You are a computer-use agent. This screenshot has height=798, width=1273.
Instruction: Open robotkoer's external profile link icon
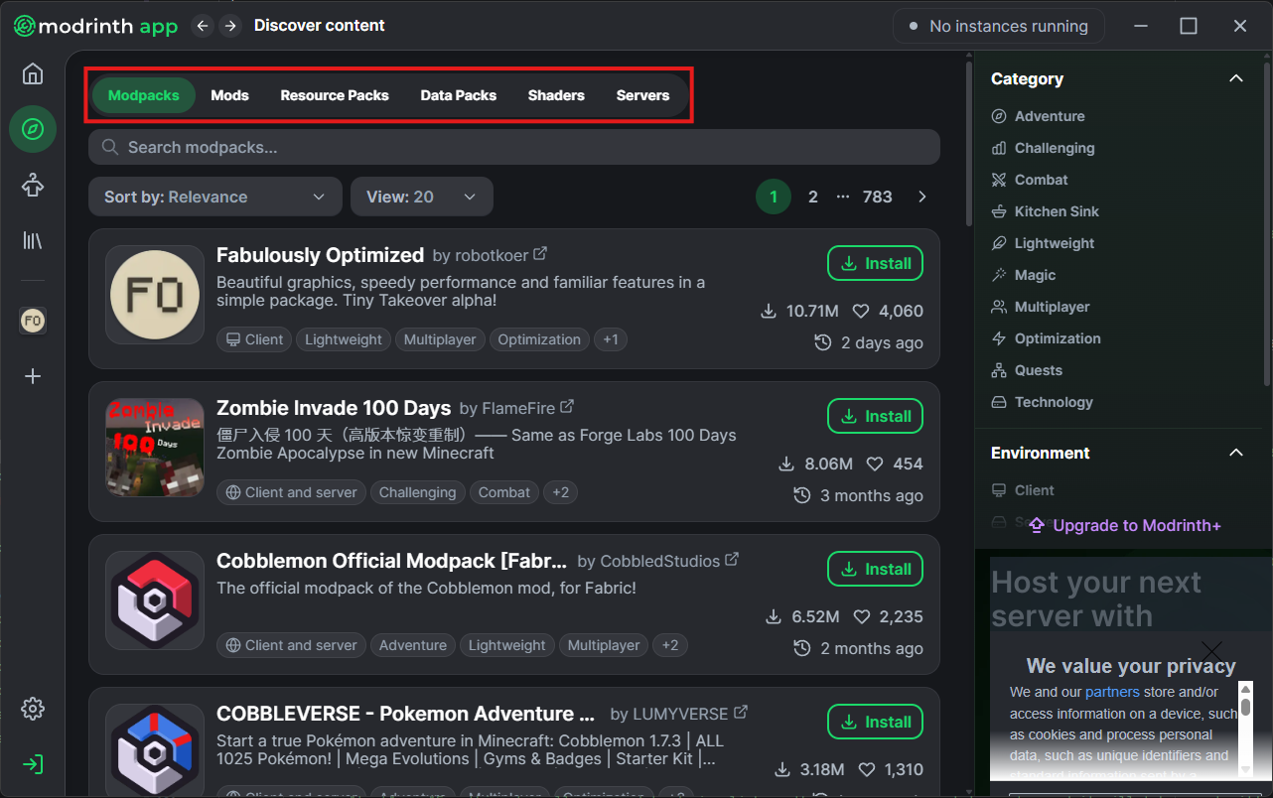coord(539,253)
